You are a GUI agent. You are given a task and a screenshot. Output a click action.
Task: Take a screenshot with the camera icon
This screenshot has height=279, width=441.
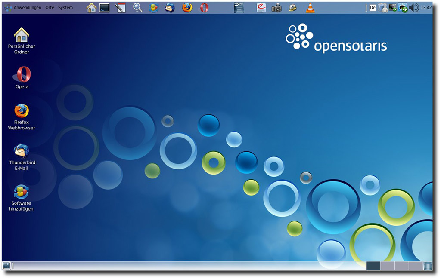[276, 7]
